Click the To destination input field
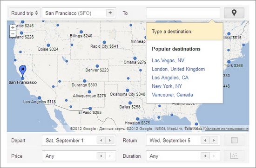 (x=183, y=13)
